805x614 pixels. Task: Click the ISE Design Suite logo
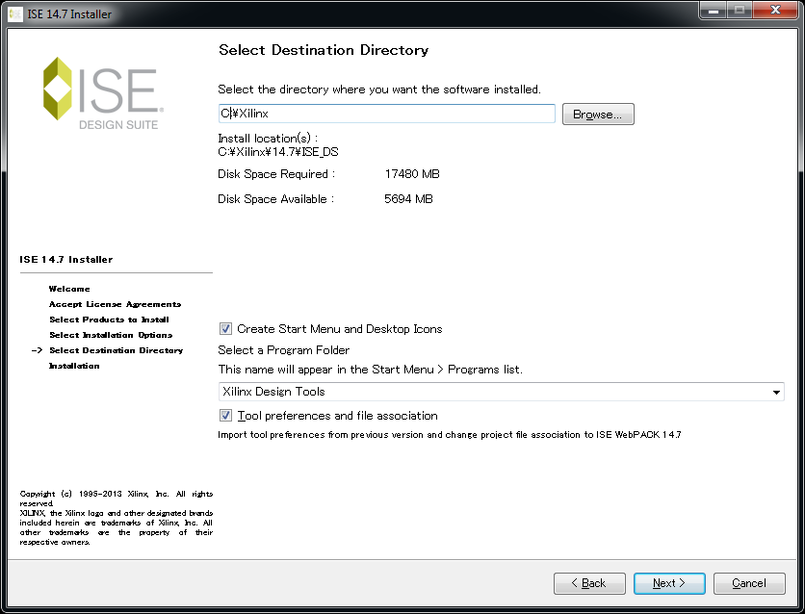tap(103, 93)
